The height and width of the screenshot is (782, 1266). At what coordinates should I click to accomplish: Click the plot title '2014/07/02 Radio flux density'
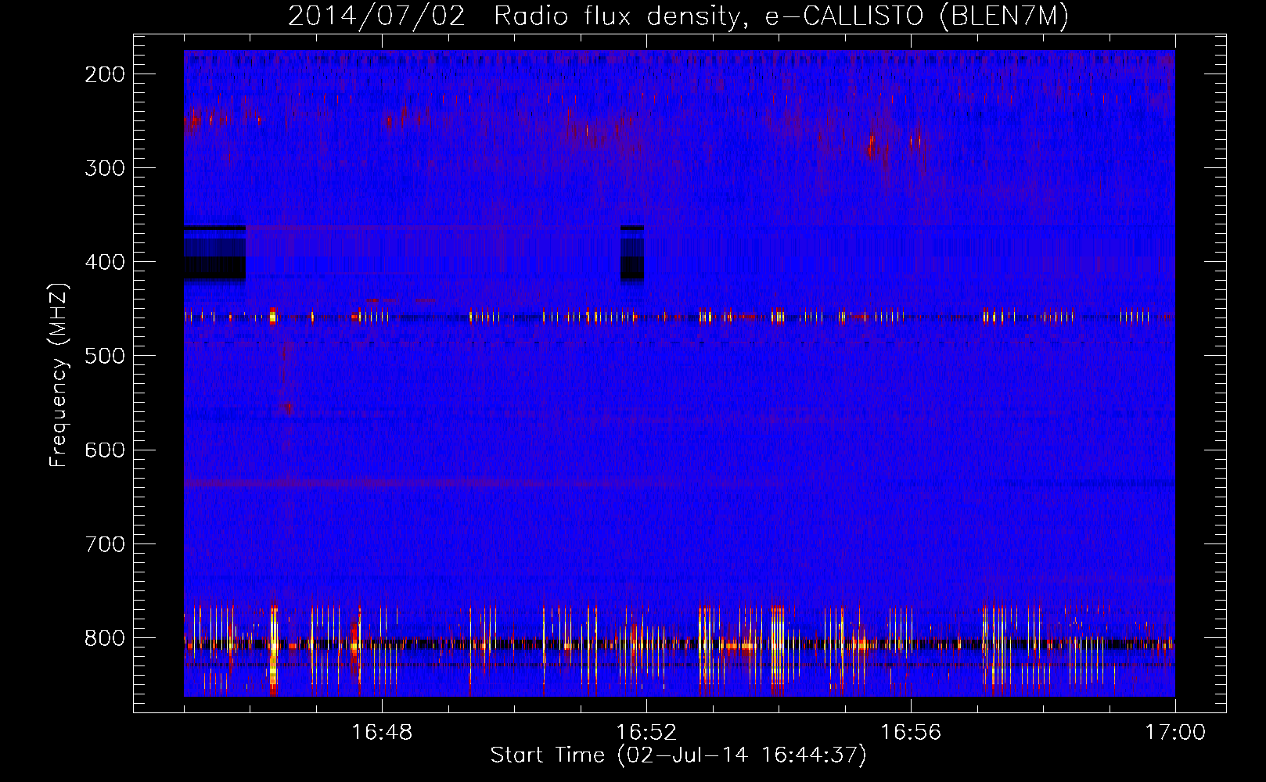(678, 16)
